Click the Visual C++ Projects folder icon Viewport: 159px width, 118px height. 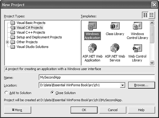coord(13,32)
